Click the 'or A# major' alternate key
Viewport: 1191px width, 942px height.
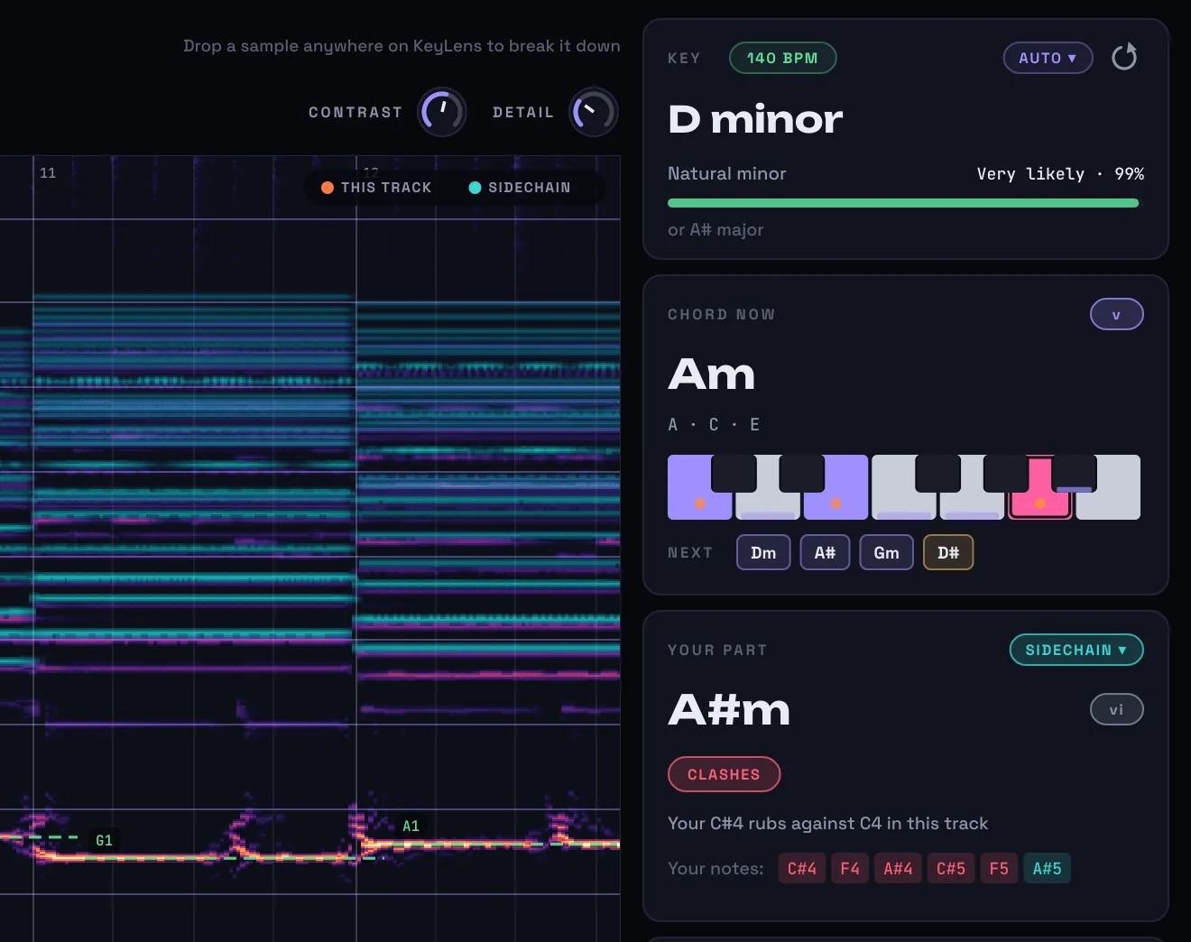click(716, 230)
